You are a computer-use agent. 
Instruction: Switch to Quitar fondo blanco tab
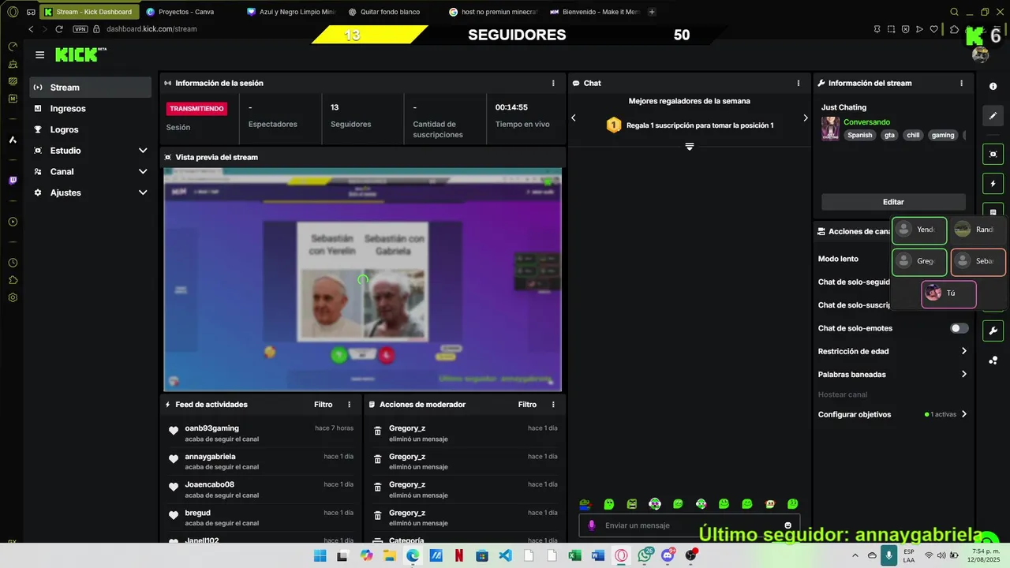[390, 12]
